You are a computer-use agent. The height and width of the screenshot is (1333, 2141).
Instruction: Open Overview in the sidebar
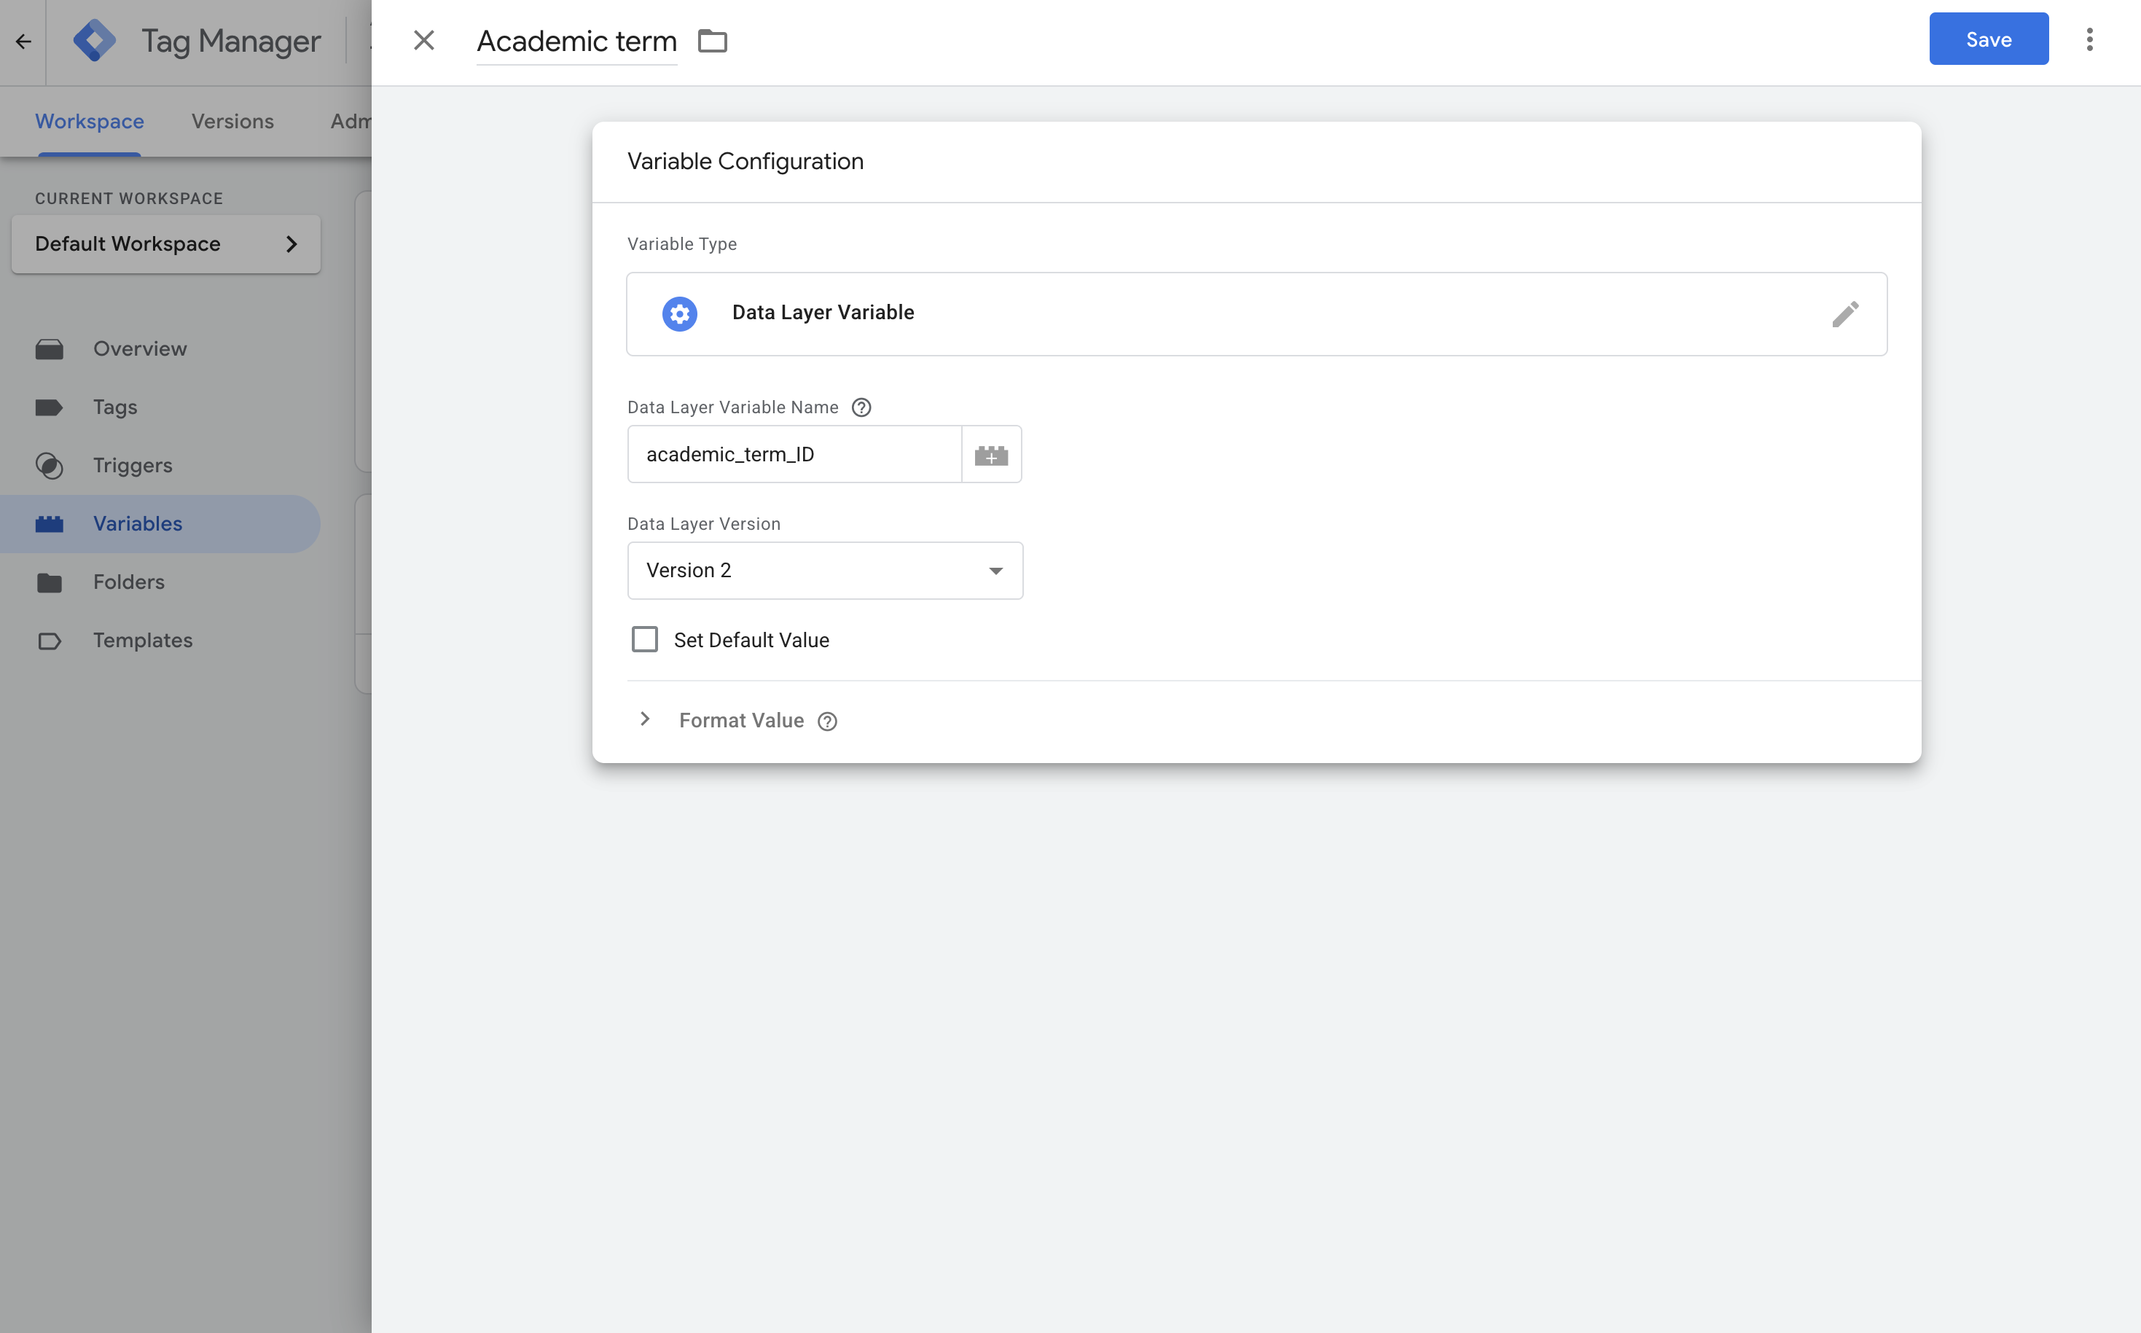coord(160,349)
